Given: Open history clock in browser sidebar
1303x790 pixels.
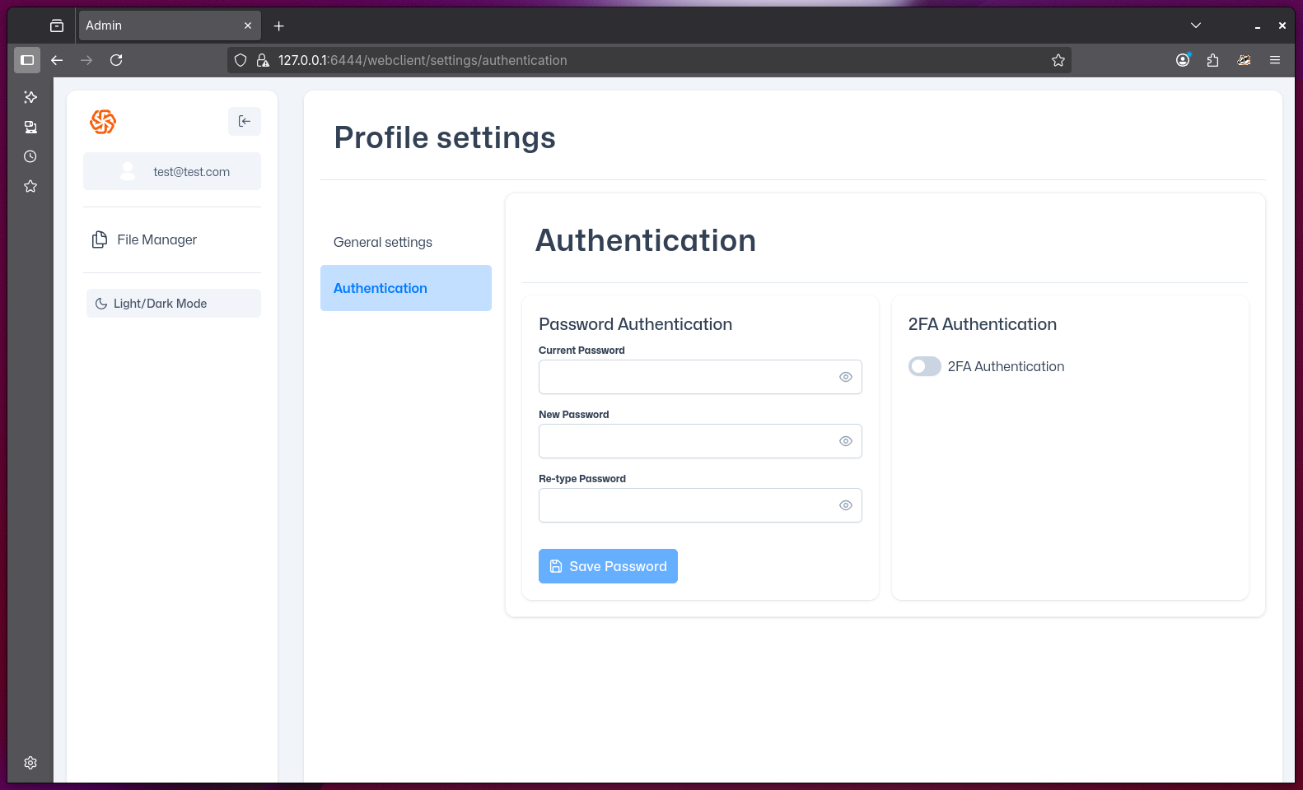Looking at the screenshot, I should pyautogui.click(x=30, y=156).
